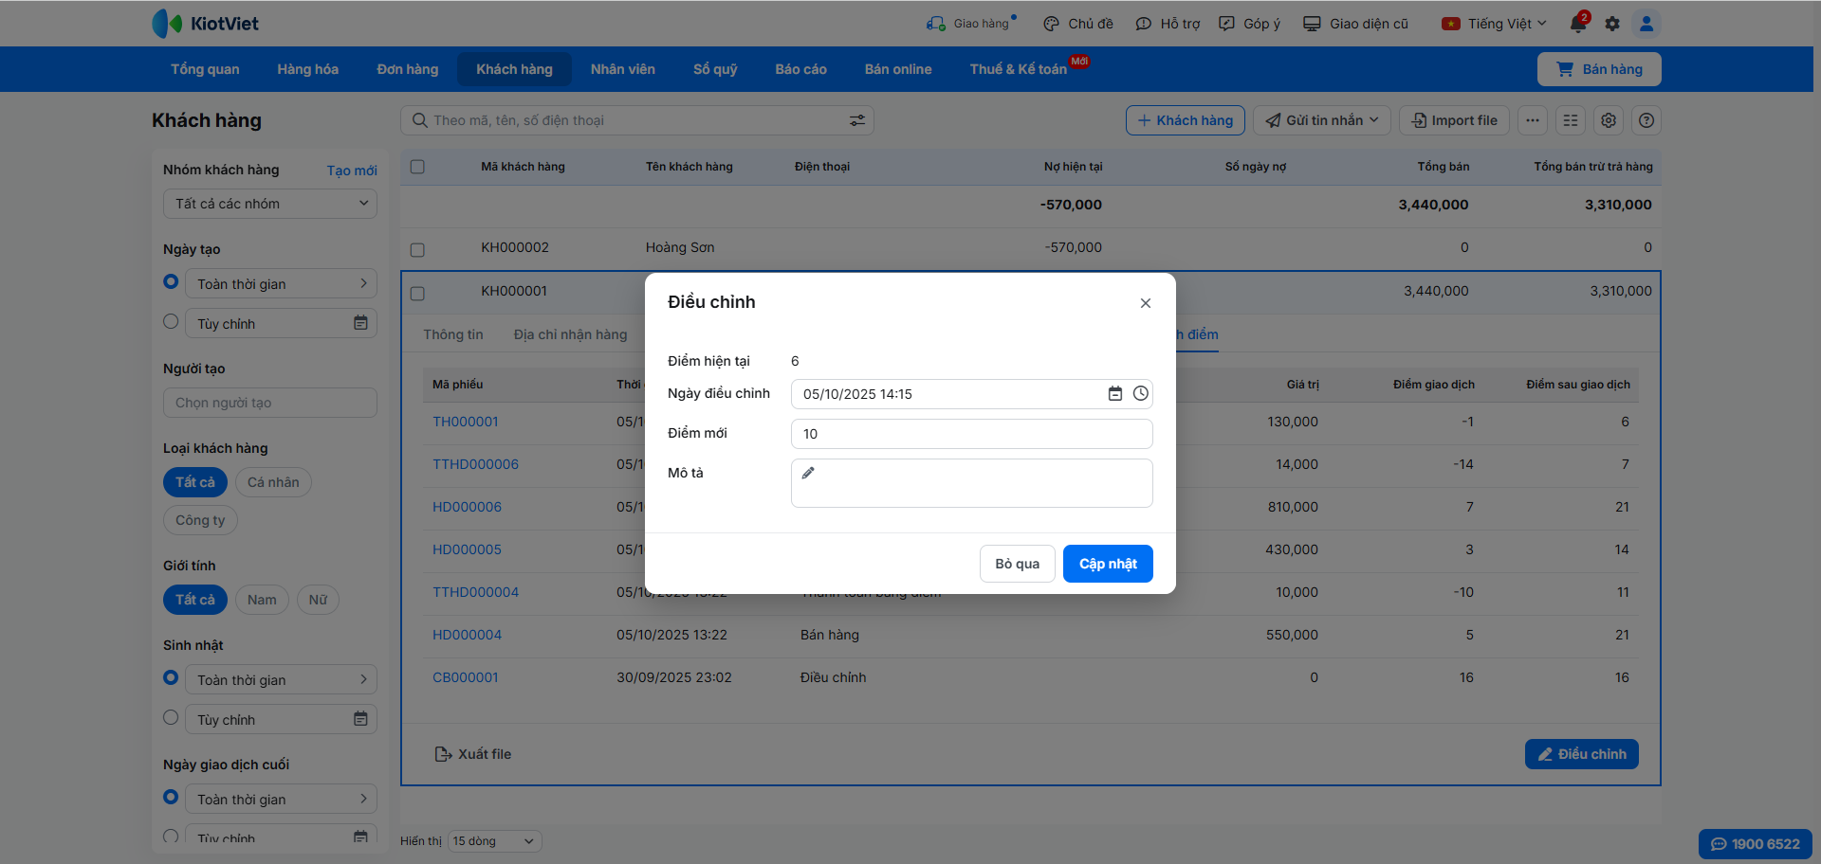Open the Tiếng Việt language dropdown
The image size is (1821, 864).
click(1495, 24)
